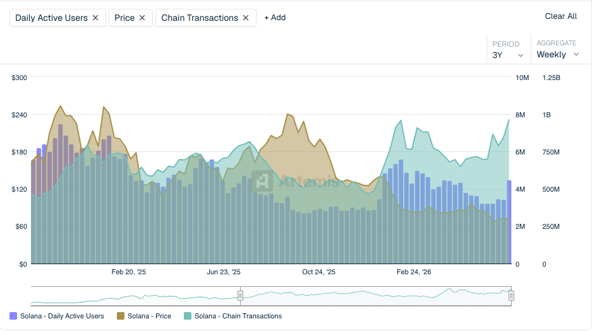Screen dimensions: 592x331
Task: Click the 750M transactions axis label
Action: pyautogui.click(x=551, y=152)
